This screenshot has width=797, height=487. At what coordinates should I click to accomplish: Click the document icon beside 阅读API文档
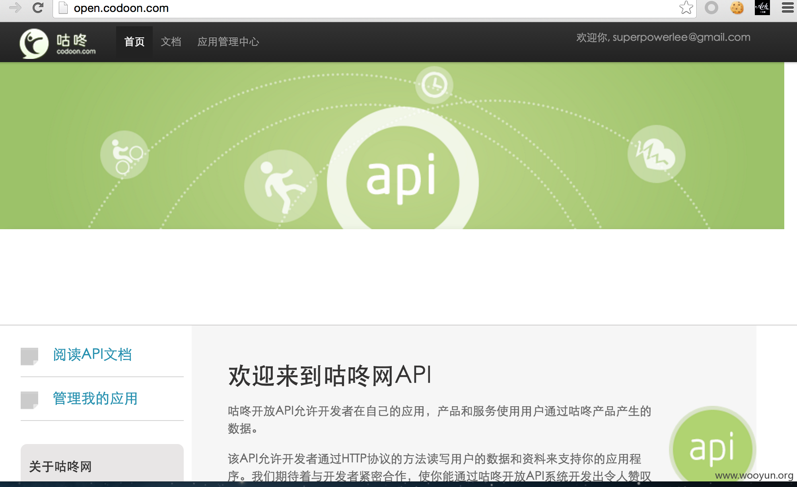coord(29,356)
